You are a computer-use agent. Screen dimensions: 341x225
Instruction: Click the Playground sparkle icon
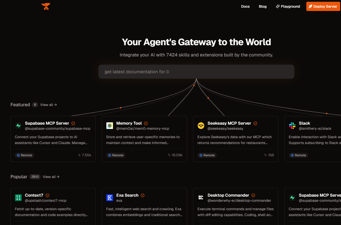pos(278,6)
